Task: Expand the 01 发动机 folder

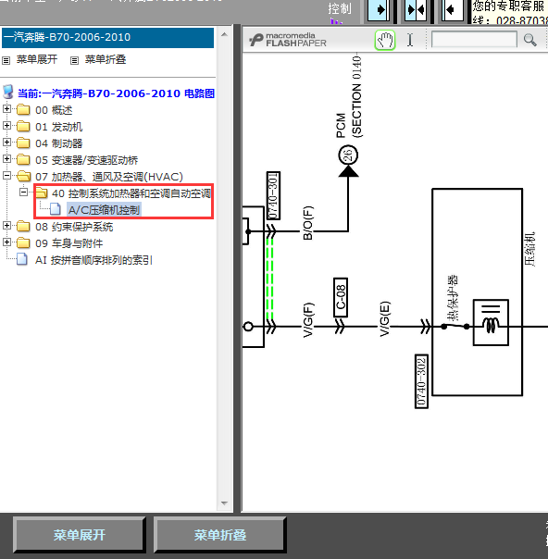Action: click(6, 126)
